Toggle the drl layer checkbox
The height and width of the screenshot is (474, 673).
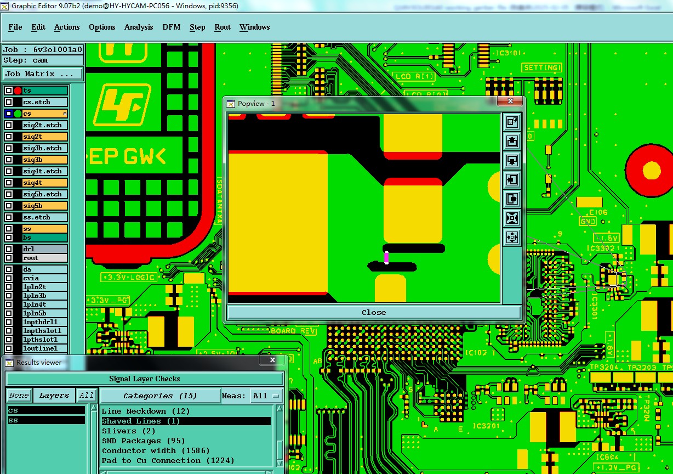click(9, 249)
